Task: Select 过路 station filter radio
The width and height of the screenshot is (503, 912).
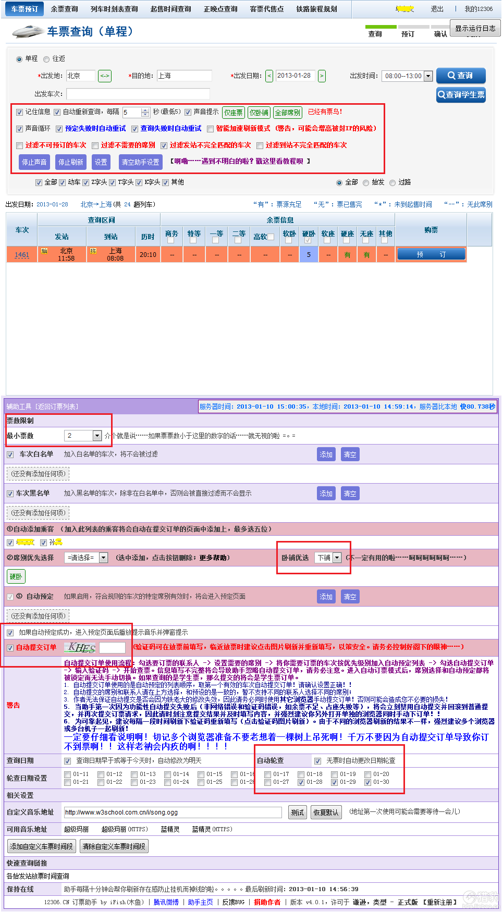Action: point(392,183)
